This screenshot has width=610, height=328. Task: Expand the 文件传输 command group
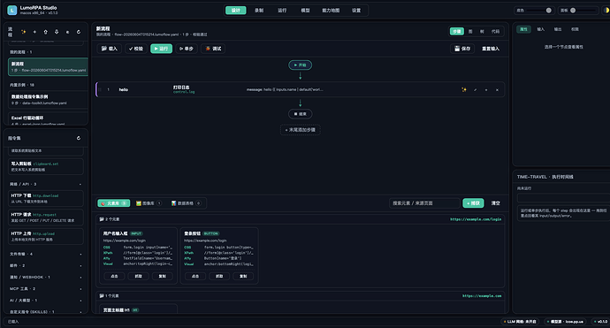pyautogui.click(x=45, y=254)
